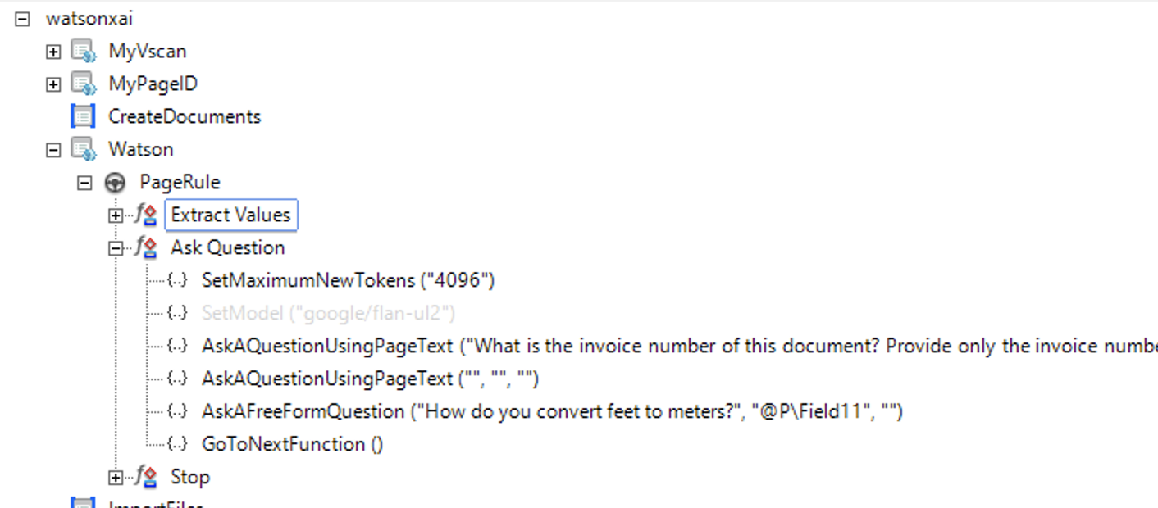Click the CreateDocuments task icon
The height and width of the screenshot is (508, 1158).
[x=84, y=117]
